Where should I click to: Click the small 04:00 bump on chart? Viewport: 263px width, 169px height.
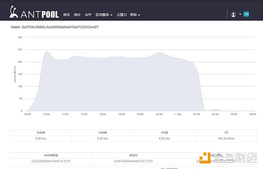tap(215, 109)
